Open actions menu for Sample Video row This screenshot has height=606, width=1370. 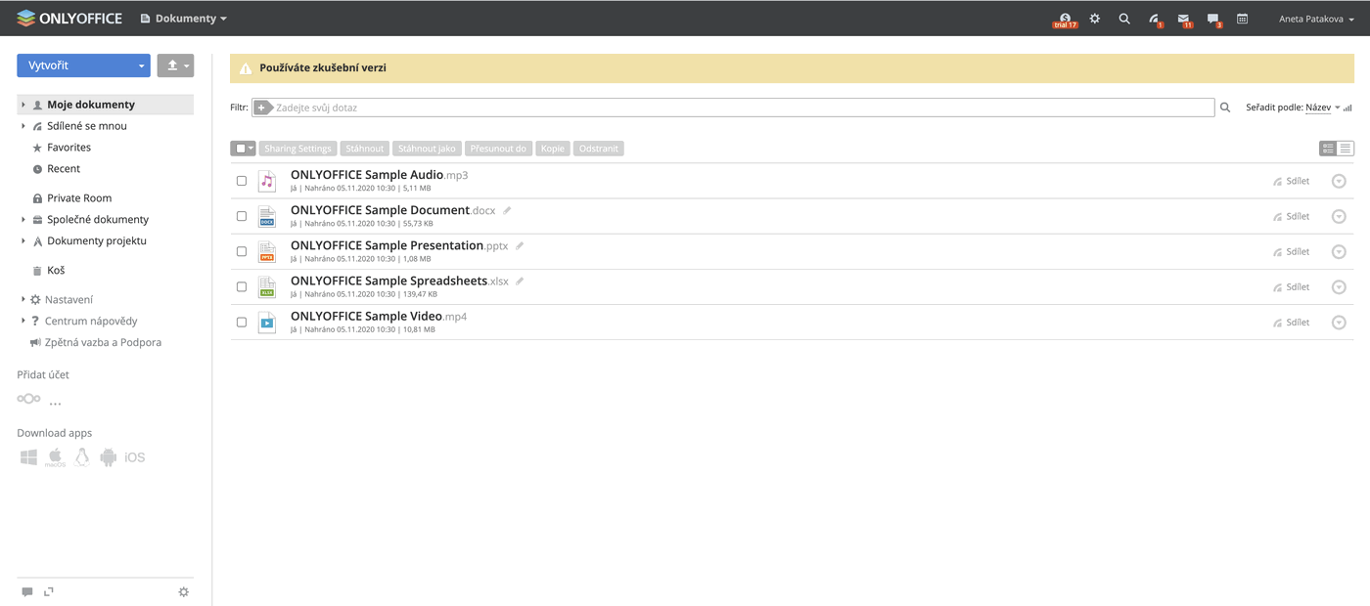pos(1339,322)
